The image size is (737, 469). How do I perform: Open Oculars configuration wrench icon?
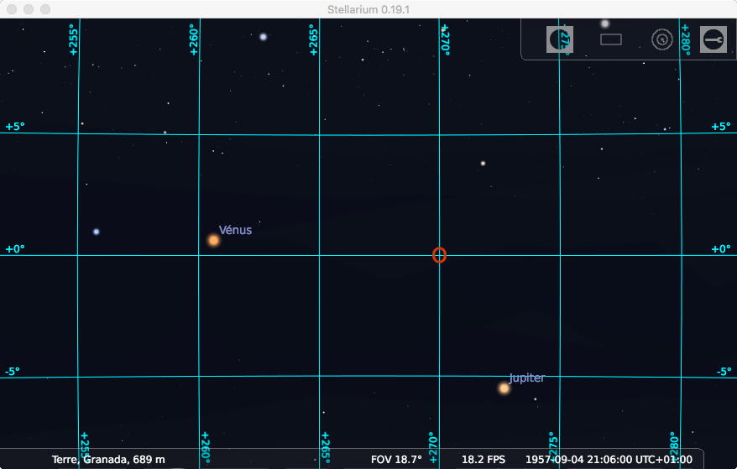(x=713, y=39)
